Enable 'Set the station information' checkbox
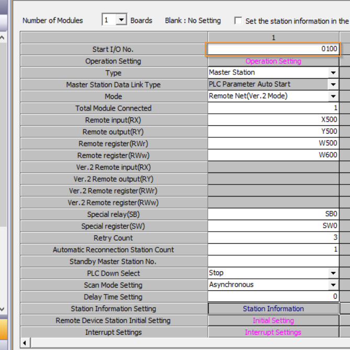The height and width of the screenshot is (350, 350). (x=238, y=20)
